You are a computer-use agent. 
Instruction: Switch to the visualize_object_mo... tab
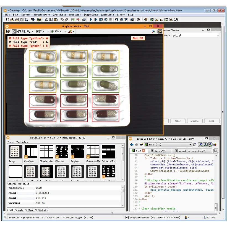click(x=192, y=151)
